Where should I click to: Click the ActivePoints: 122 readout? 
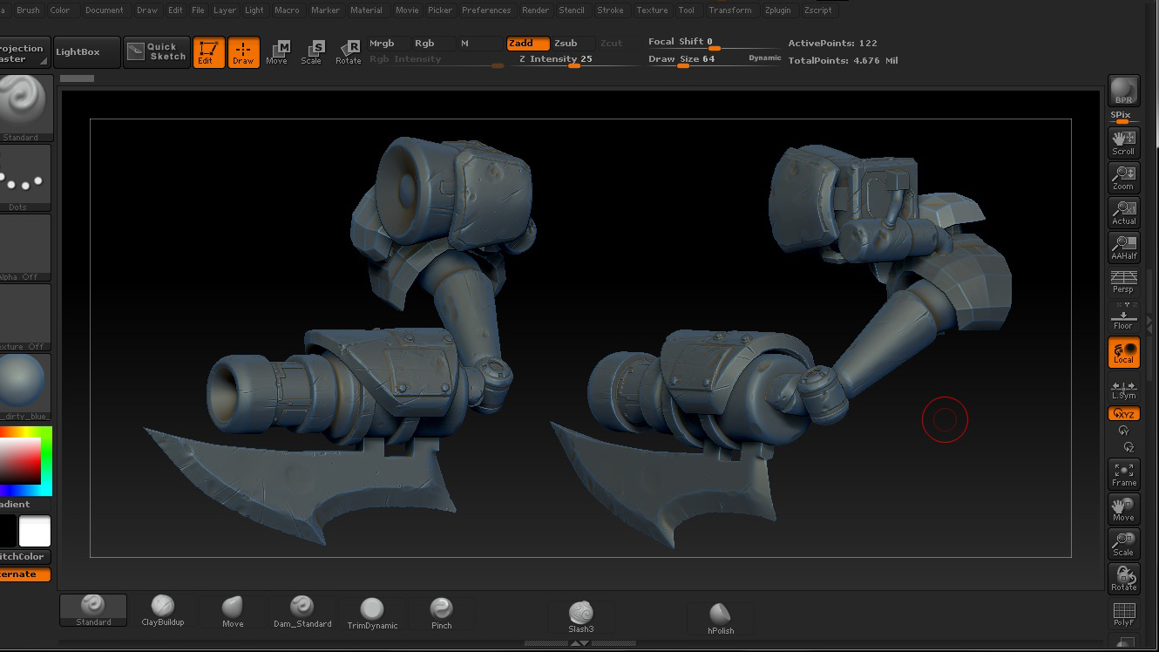(832, 43)
